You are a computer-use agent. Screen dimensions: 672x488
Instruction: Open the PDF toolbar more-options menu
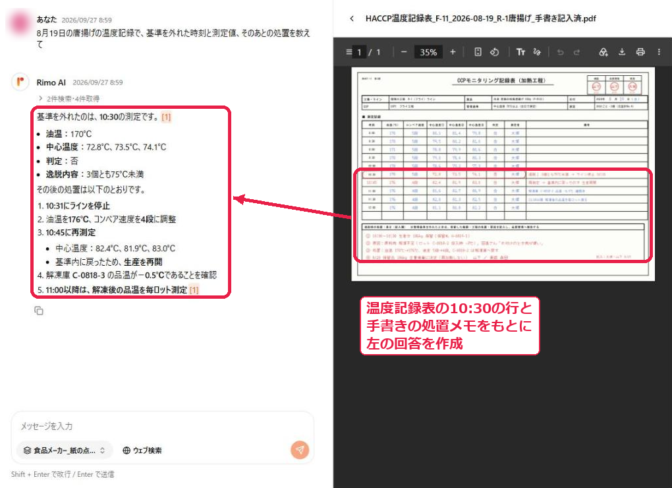659,52
